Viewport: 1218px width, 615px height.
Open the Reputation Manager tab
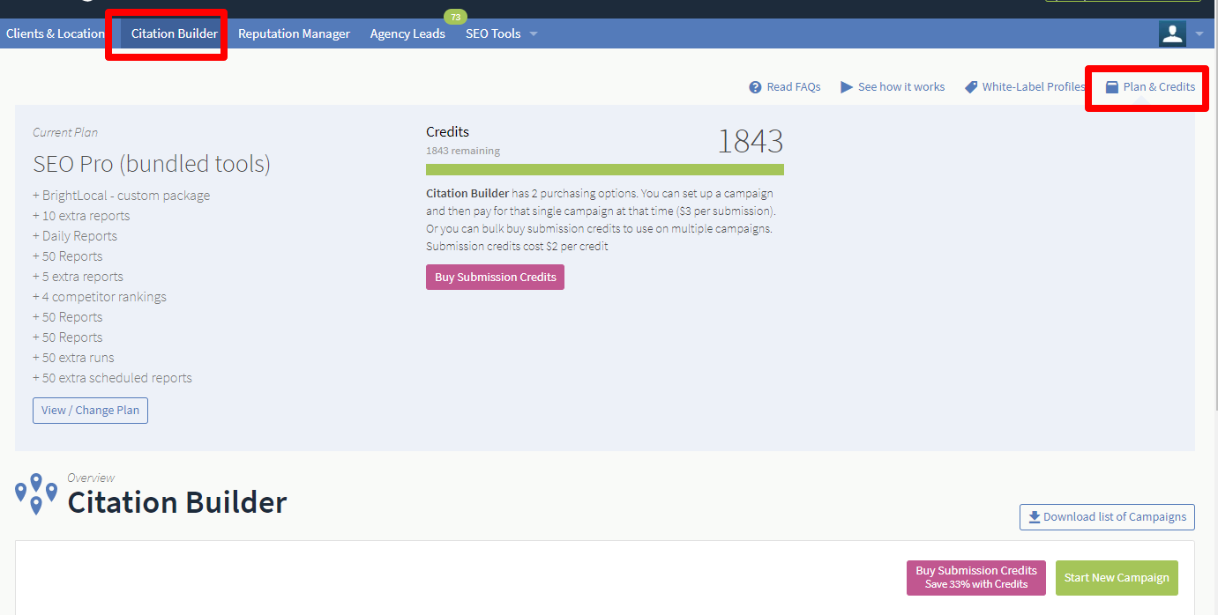(x=294, y=33)
